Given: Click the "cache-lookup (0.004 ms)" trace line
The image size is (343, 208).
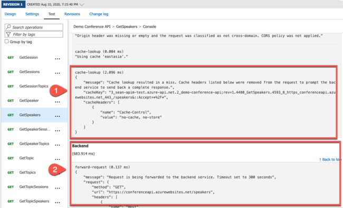Looking at the screenshot, I should 99,51.
